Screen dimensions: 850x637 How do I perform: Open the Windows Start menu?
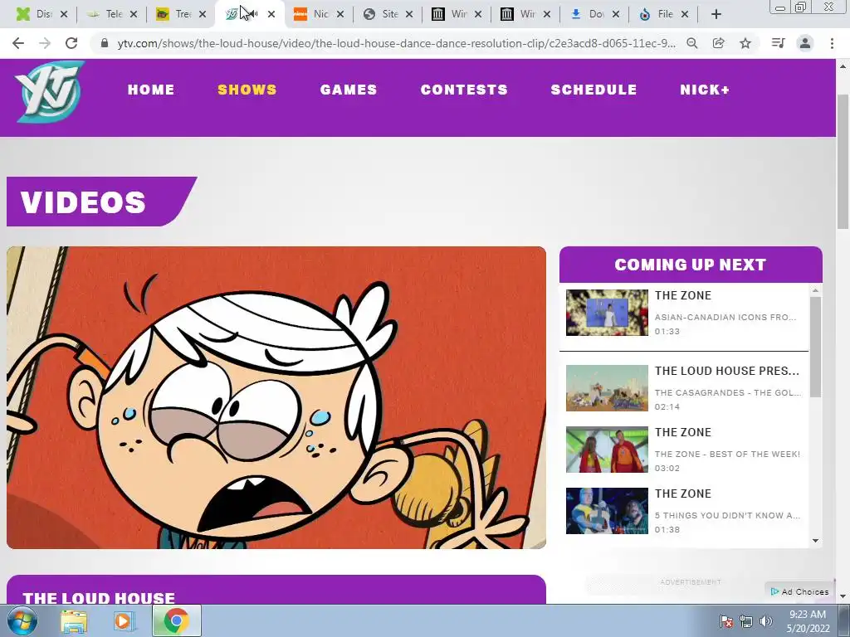tap(22, 621)
